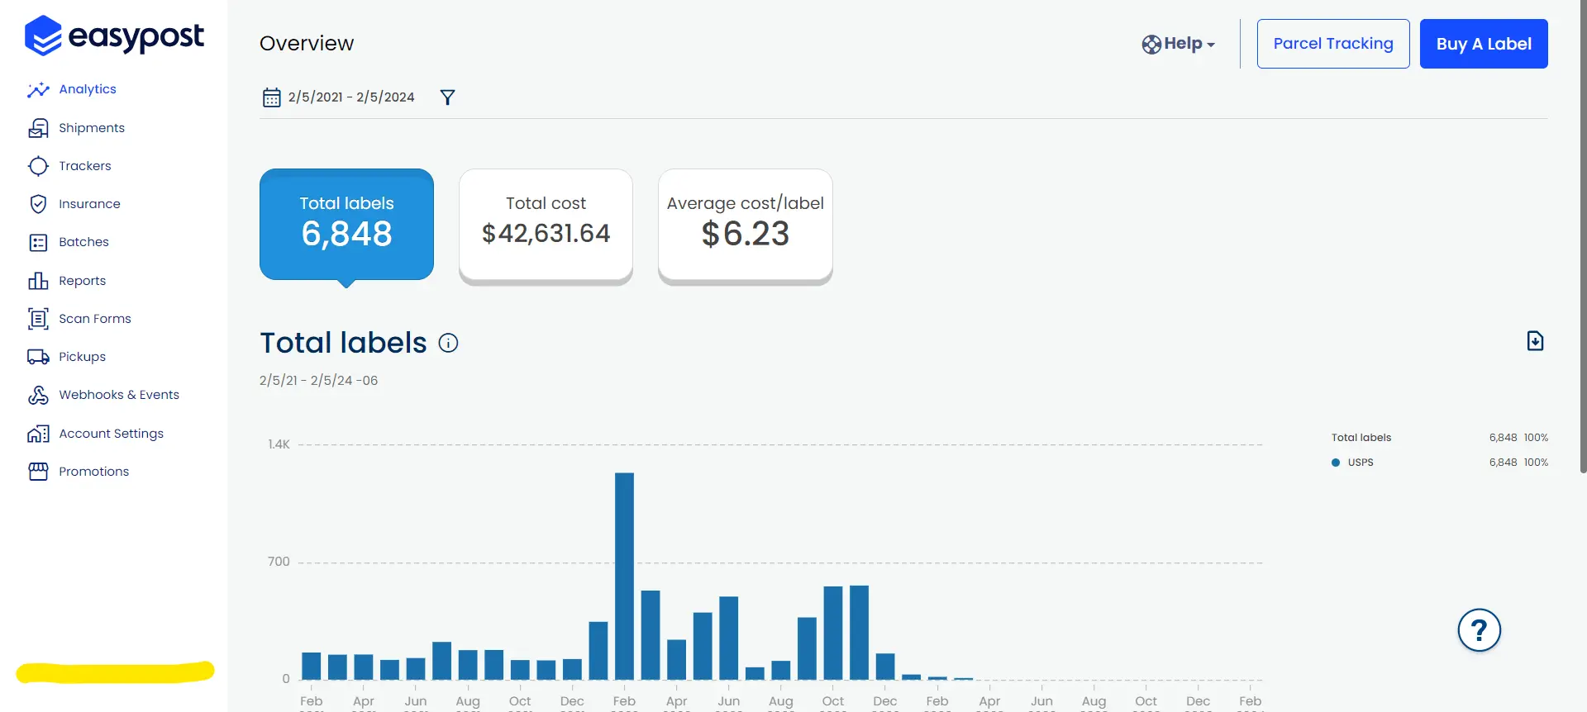Click the Total labels info icon

point(448,343)
